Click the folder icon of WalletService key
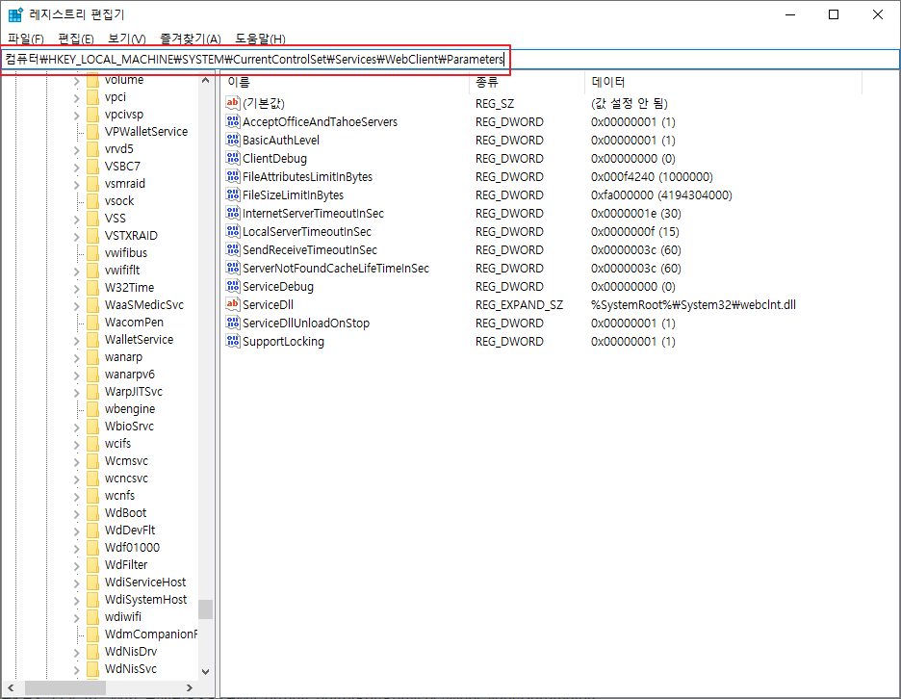The height and width of the screenshot is (699, 901). point(92,340)
